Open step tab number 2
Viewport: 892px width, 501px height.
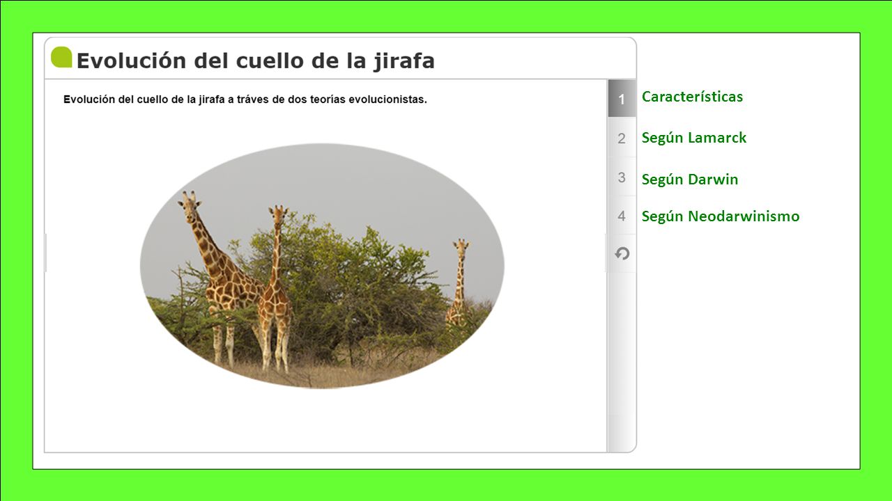coord(622,138)
